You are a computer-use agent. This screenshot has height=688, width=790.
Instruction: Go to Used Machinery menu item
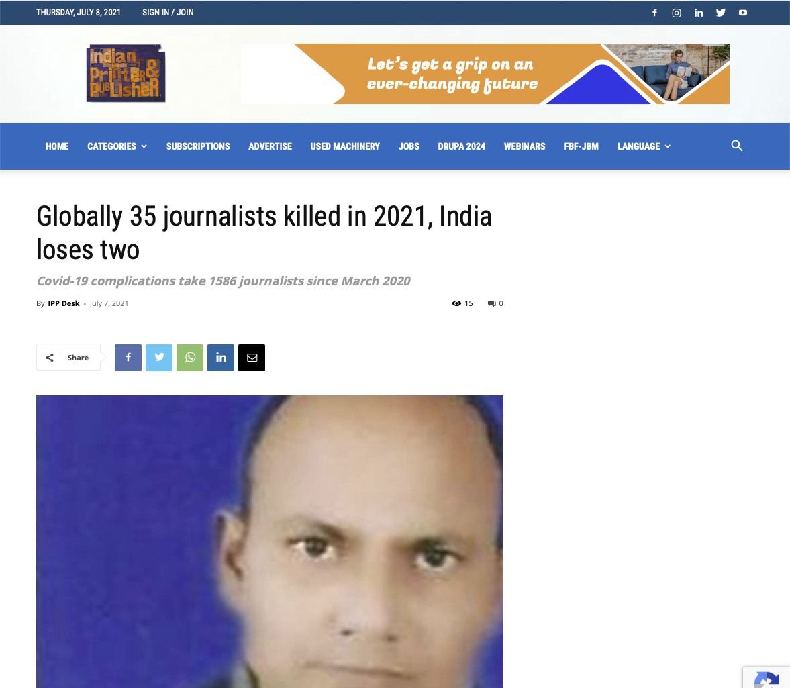[345, 146]
